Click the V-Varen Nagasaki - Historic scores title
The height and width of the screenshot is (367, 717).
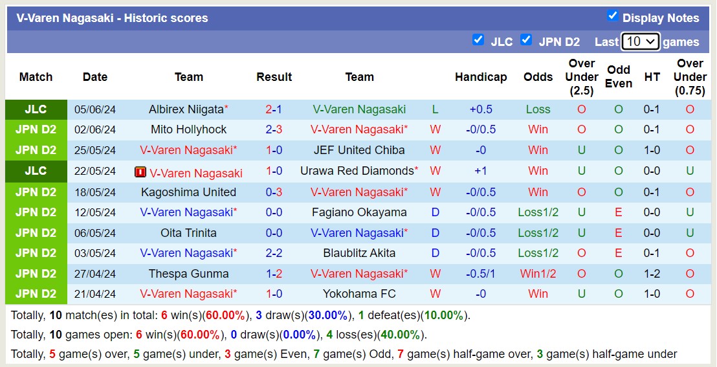(112, 18)
